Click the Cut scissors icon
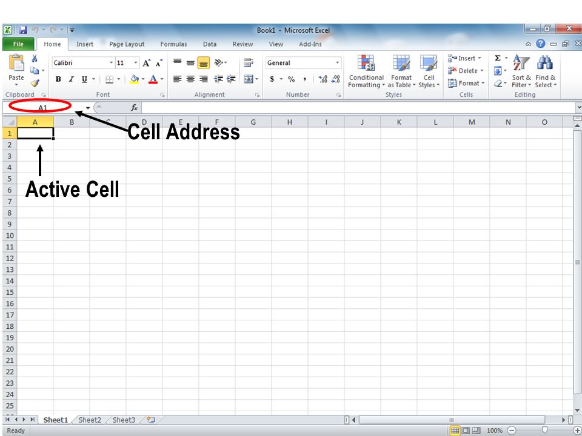The image size is (582, 436). coord(35,58)
